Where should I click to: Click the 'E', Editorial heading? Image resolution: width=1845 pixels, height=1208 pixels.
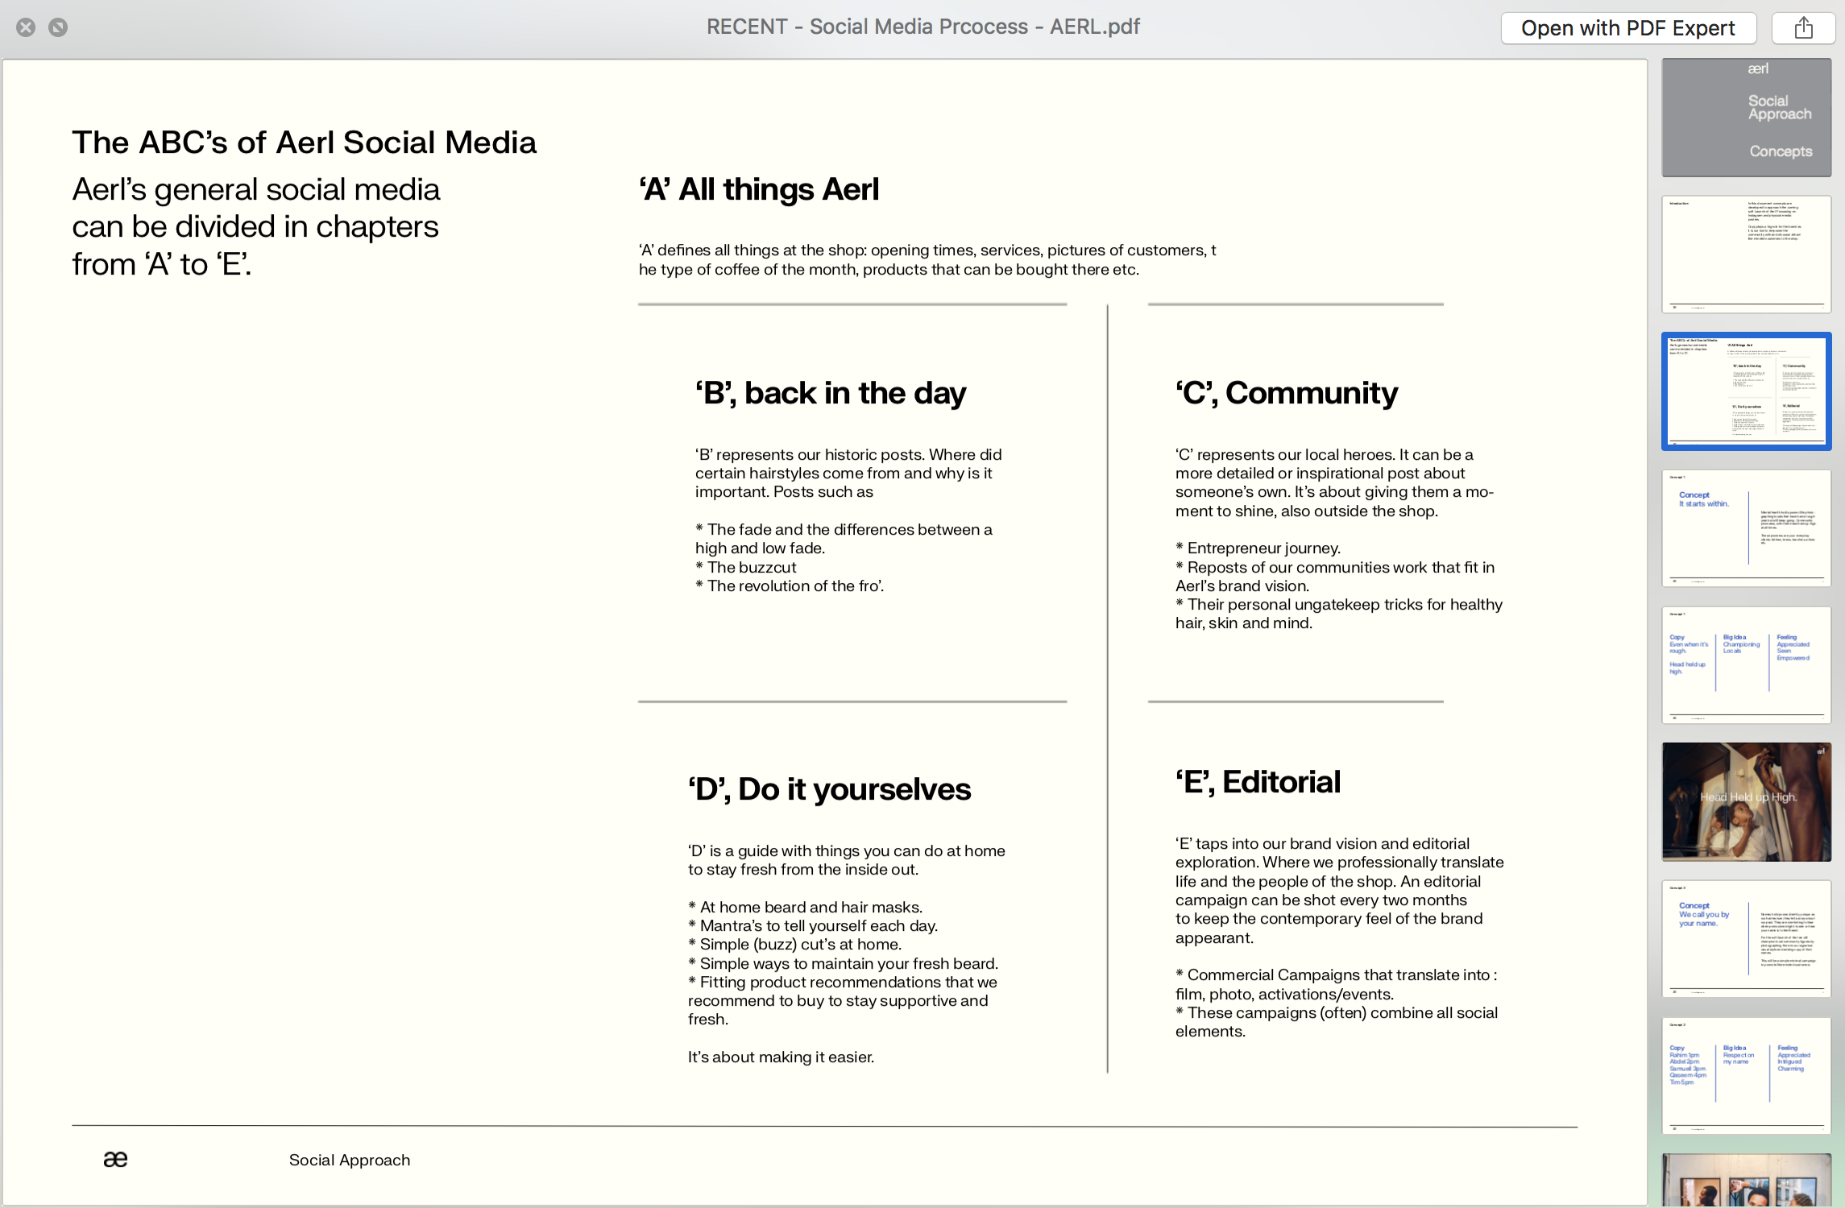click(1258, 782)
